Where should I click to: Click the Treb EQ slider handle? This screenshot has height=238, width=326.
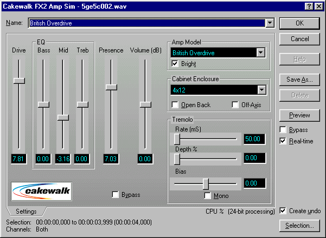[82, 104]
